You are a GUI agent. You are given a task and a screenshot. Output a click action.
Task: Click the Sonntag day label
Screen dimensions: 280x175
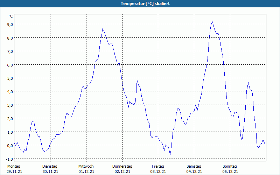pos(230,167)
